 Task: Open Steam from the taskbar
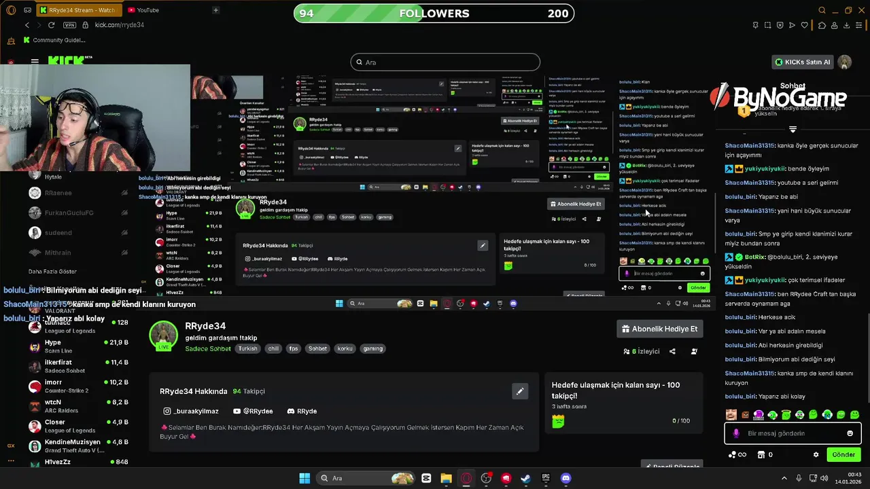(x=525, y=478)
